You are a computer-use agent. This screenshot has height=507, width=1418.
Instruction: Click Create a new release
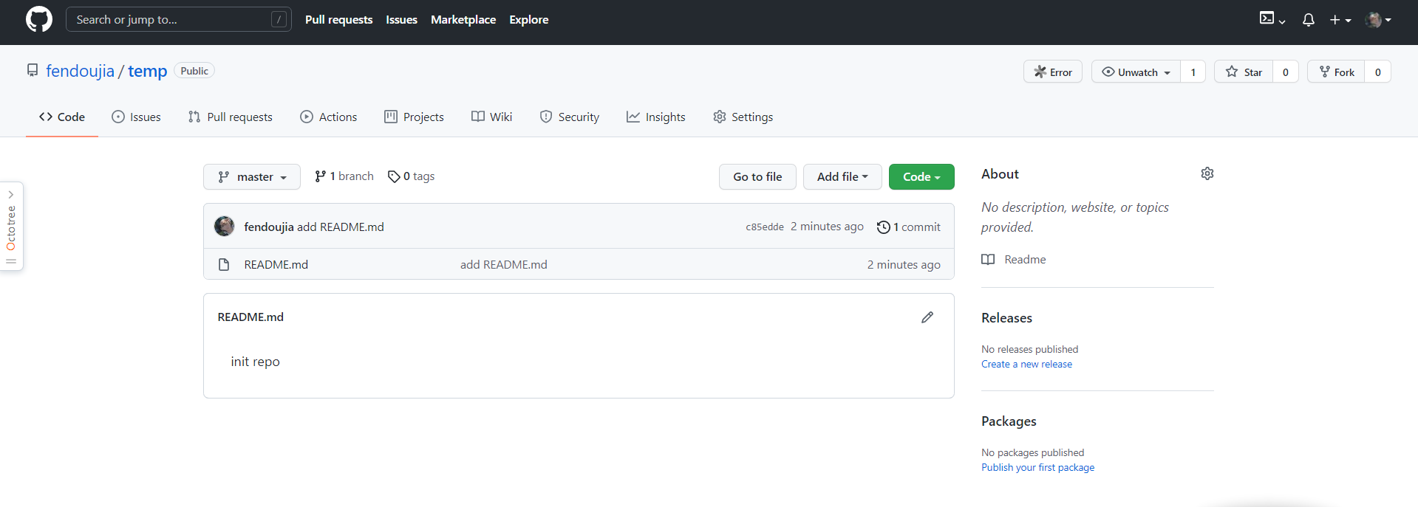(x=1026, y=364)
